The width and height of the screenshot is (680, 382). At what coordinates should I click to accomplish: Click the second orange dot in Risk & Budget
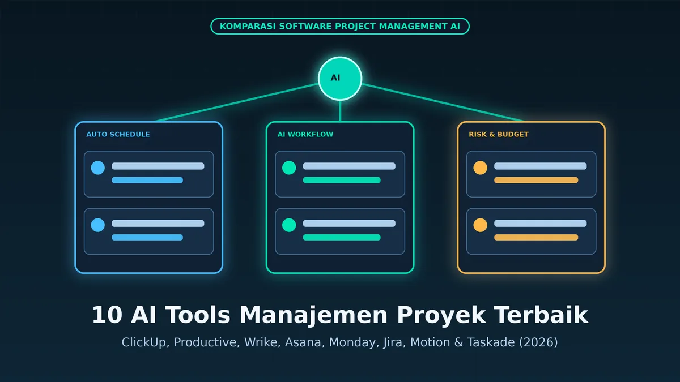pyautogui.click(x=481, y=225)
